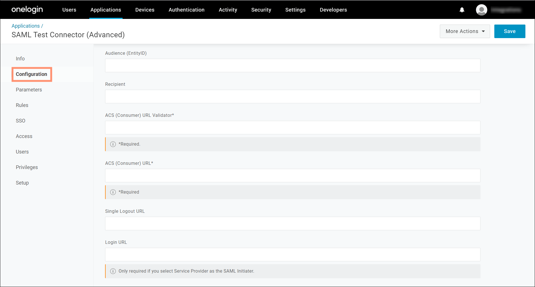Image resolution: width=535 pixels, height=287 pixels.
Task: Expand the More Actions dropdown
Action: pos(465,31)
